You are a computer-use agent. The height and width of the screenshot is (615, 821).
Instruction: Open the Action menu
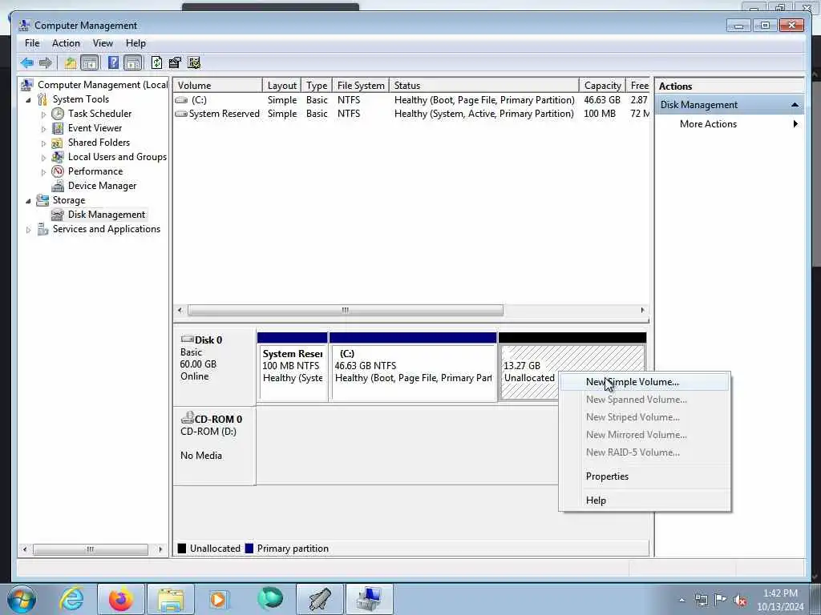click(66, 43)
